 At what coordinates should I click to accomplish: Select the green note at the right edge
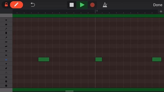coord(157,59)
